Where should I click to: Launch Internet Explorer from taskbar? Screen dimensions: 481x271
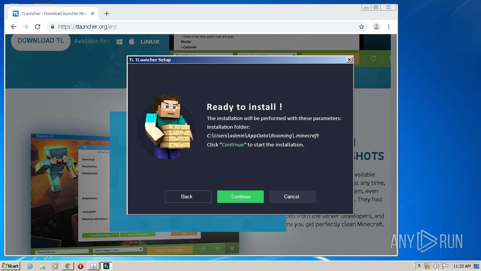coord(30,266)
